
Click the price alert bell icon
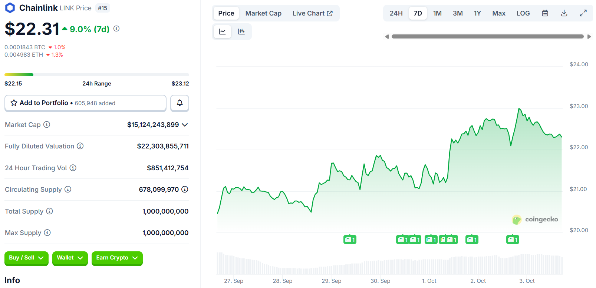(180, 103)
